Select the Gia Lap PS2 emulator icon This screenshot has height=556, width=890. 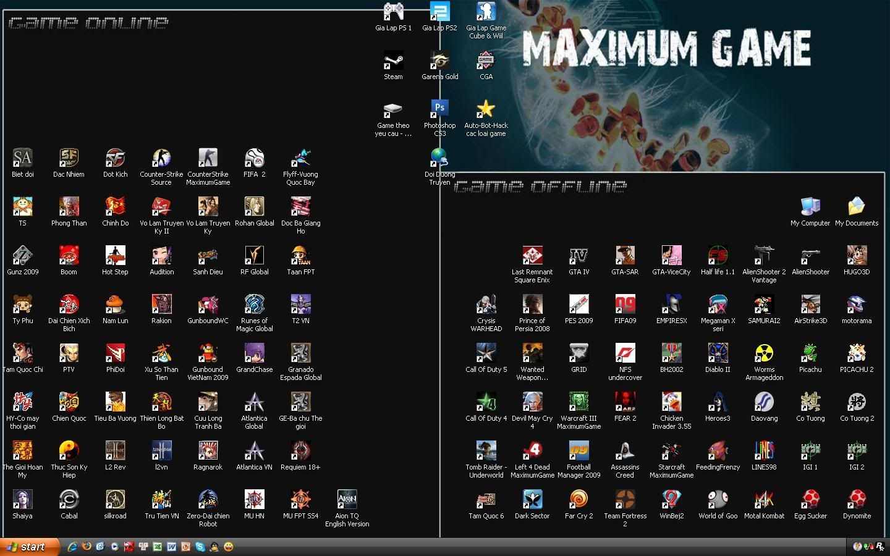coord(439,12)
